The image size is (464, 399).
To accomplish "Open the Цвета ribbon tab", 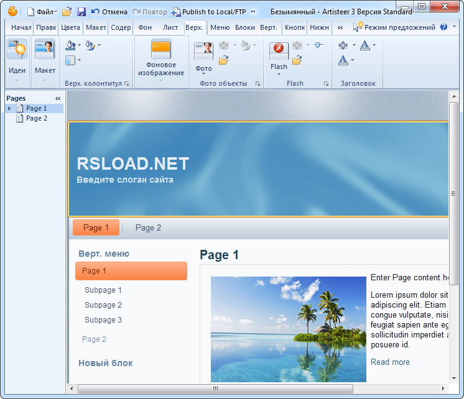I will click(x=70, y=27).
